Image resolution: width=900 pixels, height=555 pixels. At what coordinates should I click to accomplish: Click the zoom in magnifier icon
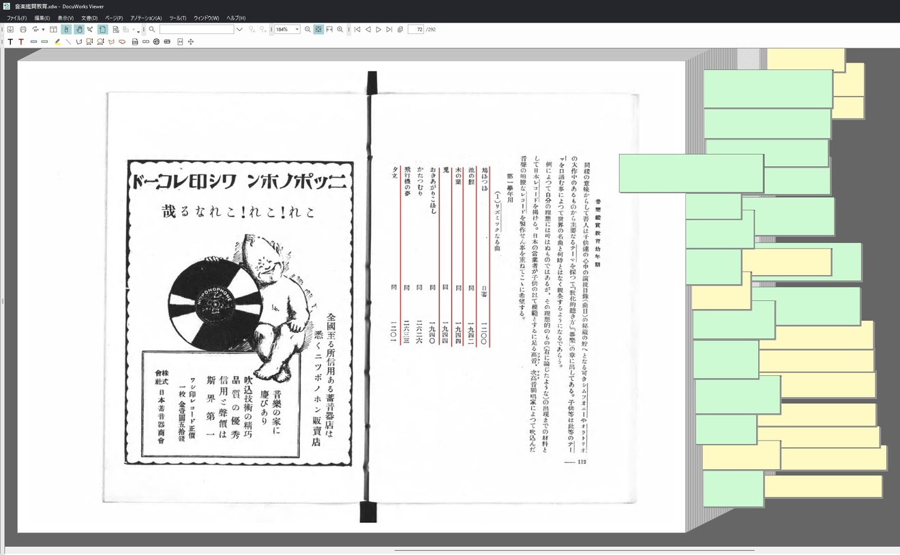point(340,29)
